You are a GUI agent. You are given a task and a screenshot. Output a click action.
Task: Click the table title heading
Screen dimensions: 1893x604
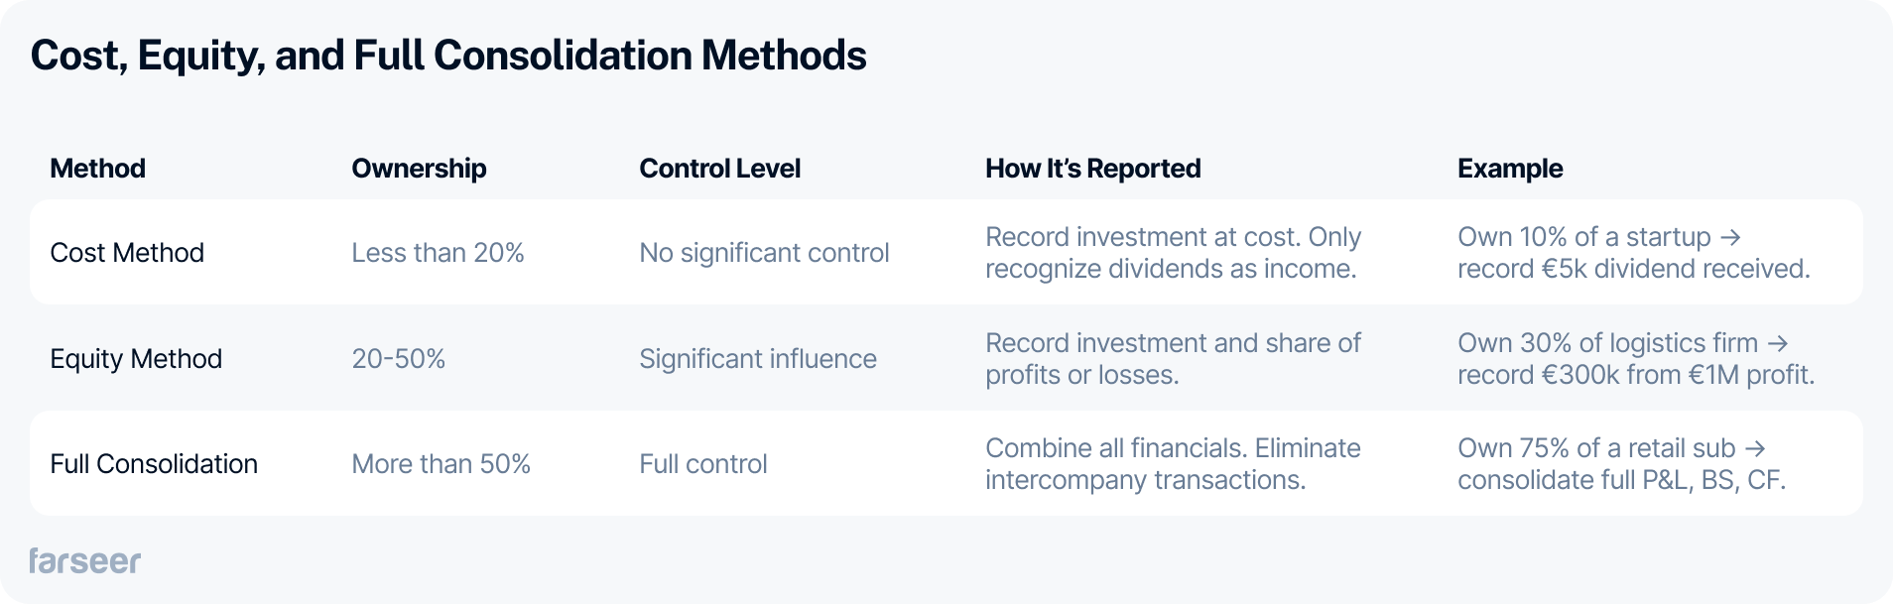coord(448,56)
